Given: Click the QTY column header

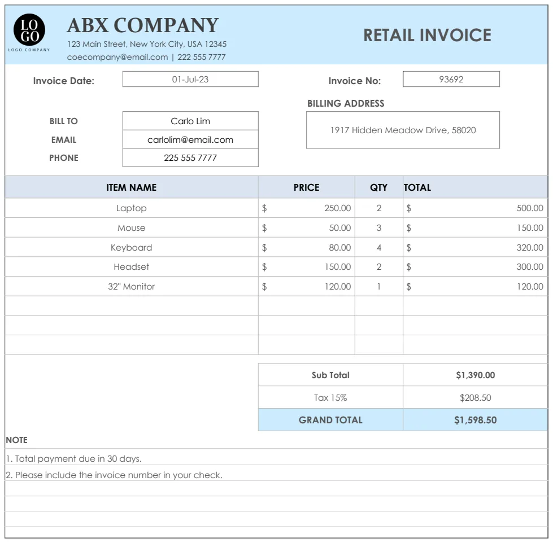Looking at the screenshot, I should [379, 187].
